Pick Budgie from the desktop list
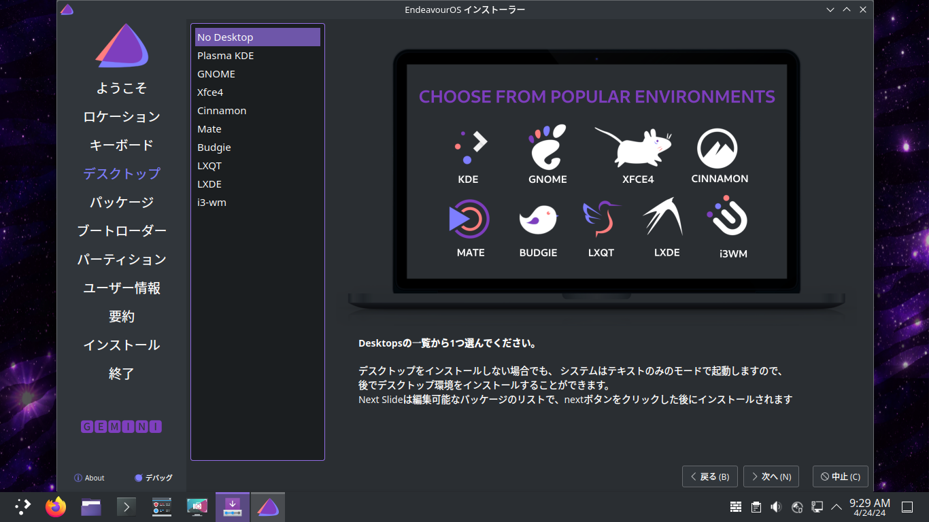This screenshot has width=929, height=522. 258,147
